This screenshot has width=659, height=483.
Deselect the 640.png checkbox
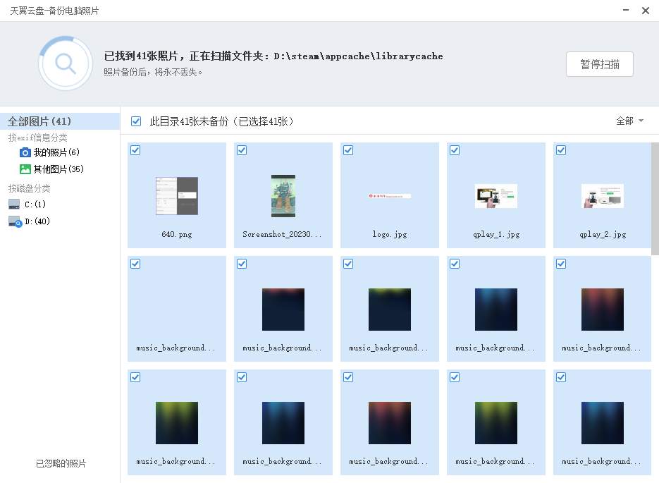click(x=135, y=150)
